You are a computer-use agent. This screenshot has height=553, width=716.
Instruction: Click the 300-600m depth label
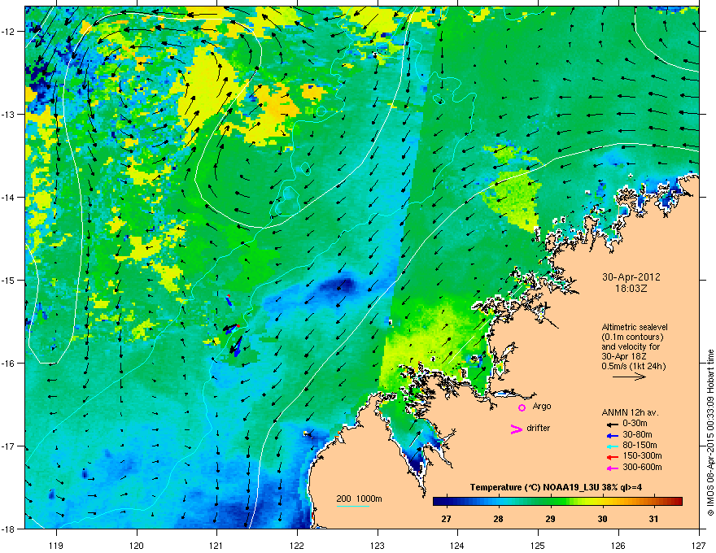tap(642, 468)
